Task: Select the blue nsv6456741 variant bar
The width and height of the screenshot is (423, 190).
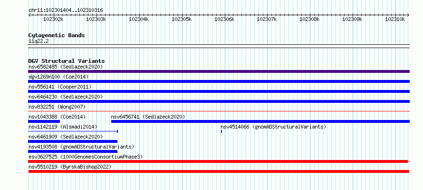Action: click(x=260, y=121)
